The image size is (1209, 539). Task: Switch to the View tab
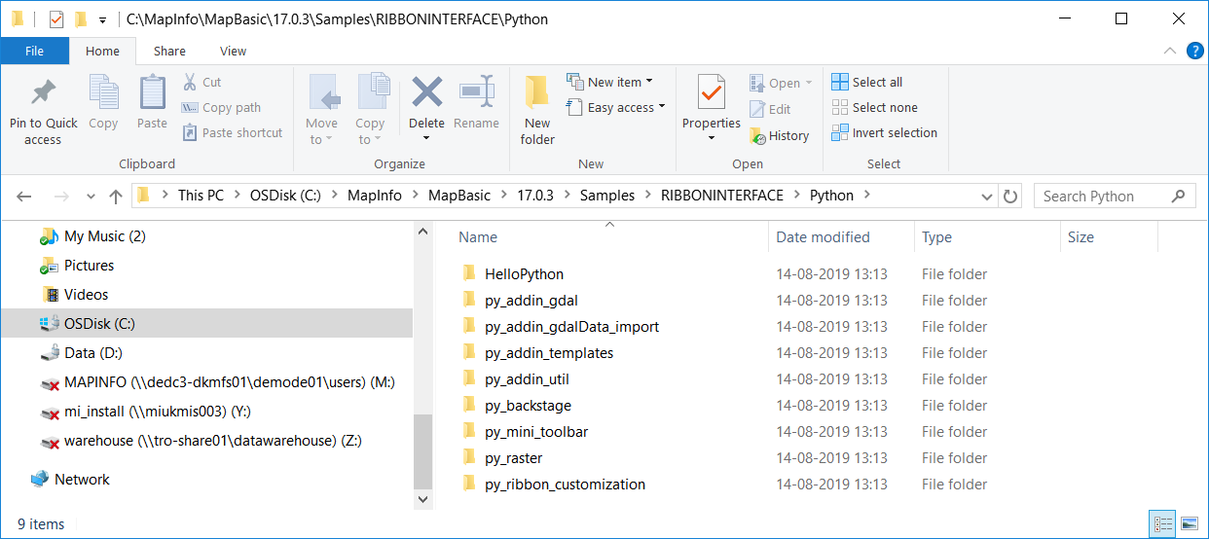tap(234, 52)
